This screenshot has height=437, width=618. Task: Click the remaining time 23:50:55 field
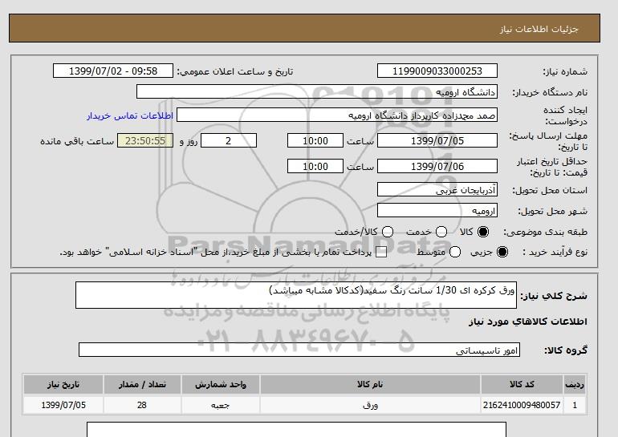[x=145, y=140]
